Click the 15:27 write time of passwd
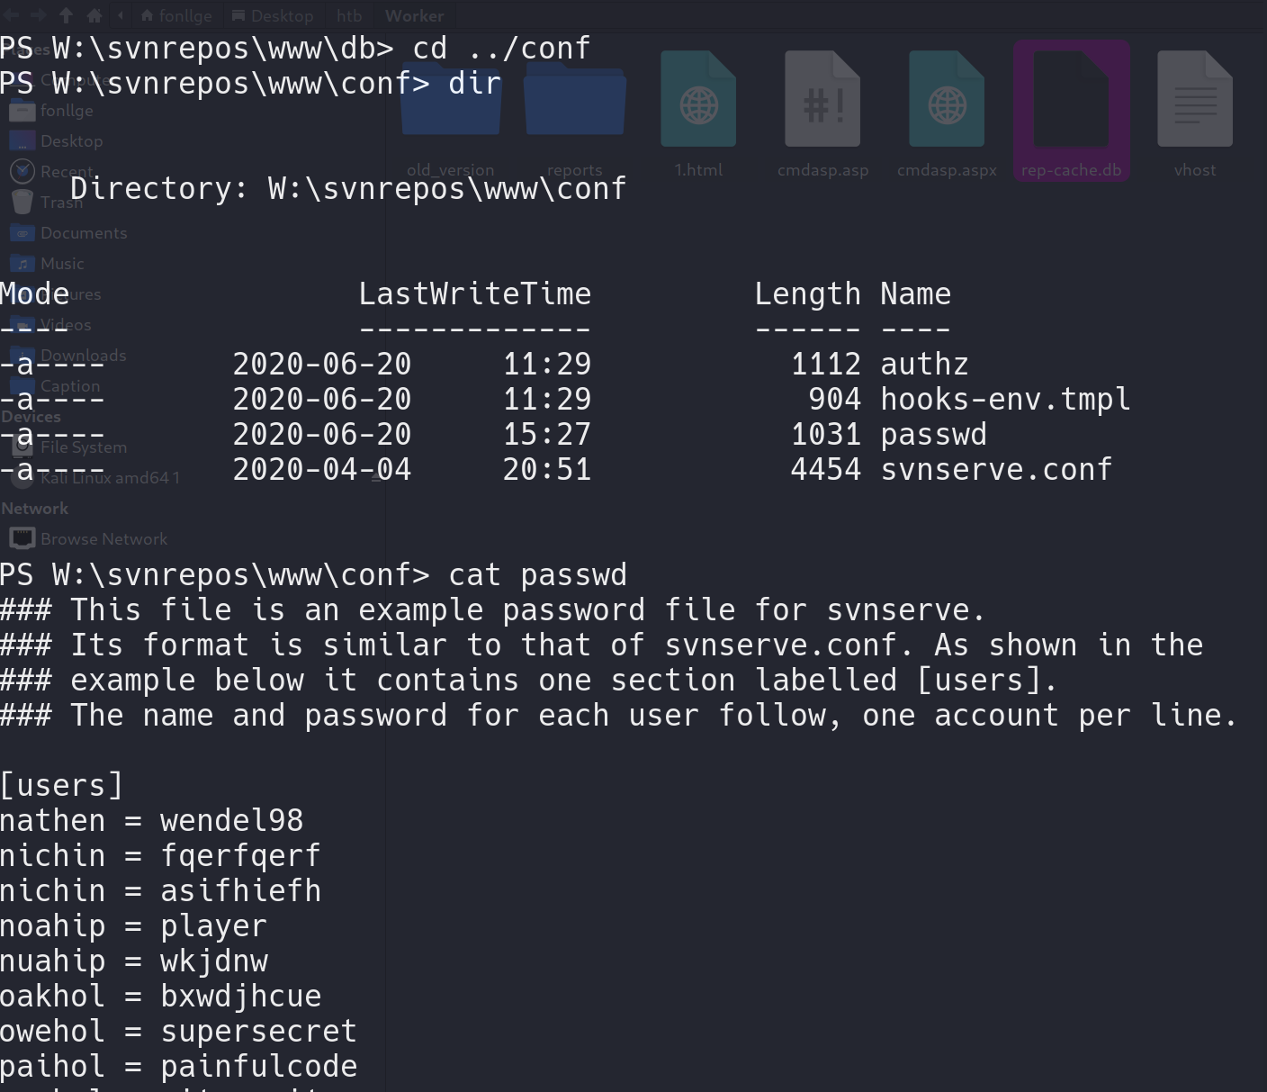Screen dimensions: 1267x1092 click(x=546, y=434)
